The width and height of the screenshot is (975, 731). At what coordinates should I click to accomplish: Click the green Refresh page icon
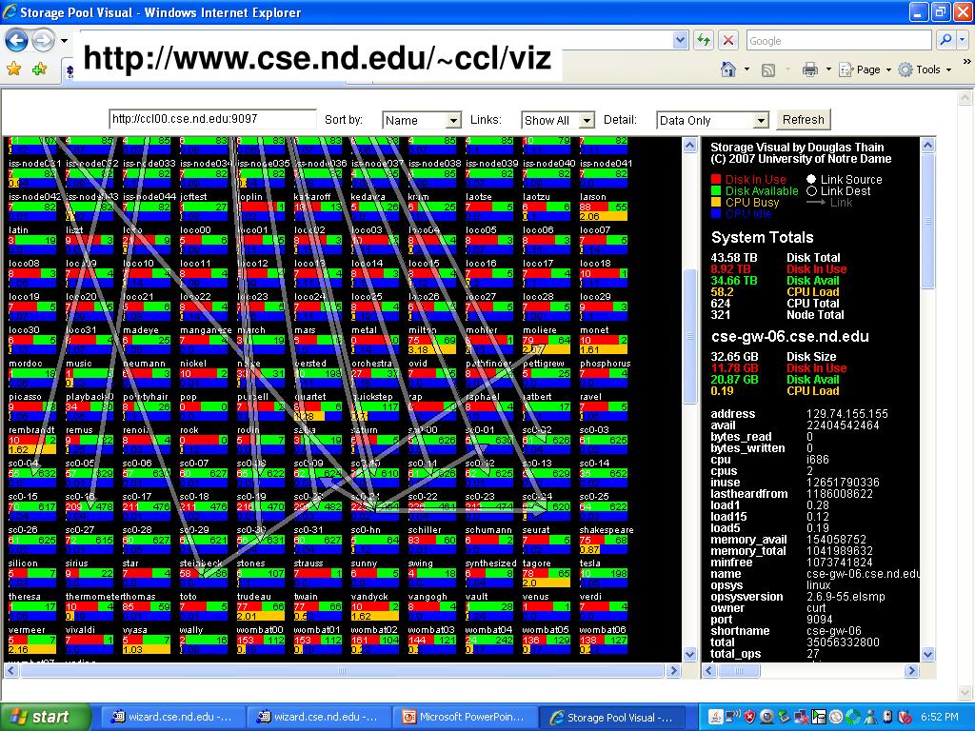tap(704, 41)
